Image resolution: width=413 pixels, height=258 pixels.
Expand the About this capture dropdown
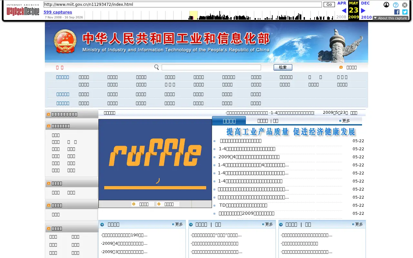pos(390,18)
